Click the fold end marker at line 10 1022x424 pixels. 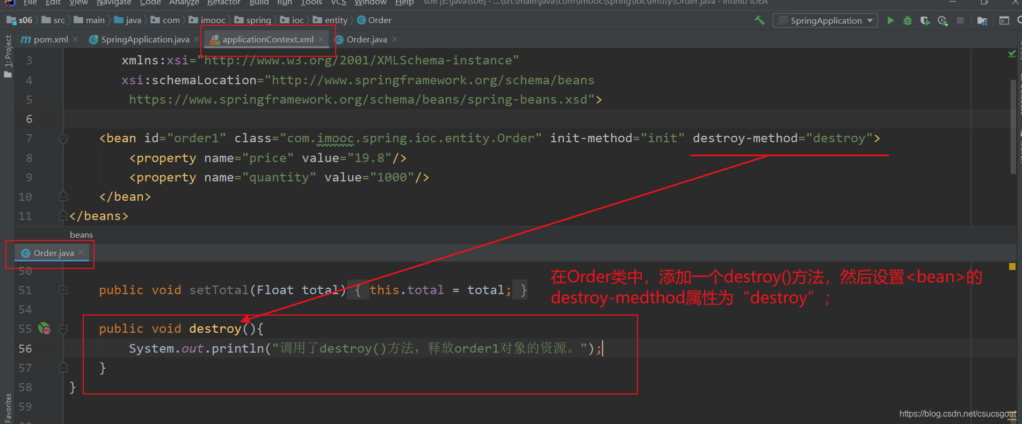(63, 196)
